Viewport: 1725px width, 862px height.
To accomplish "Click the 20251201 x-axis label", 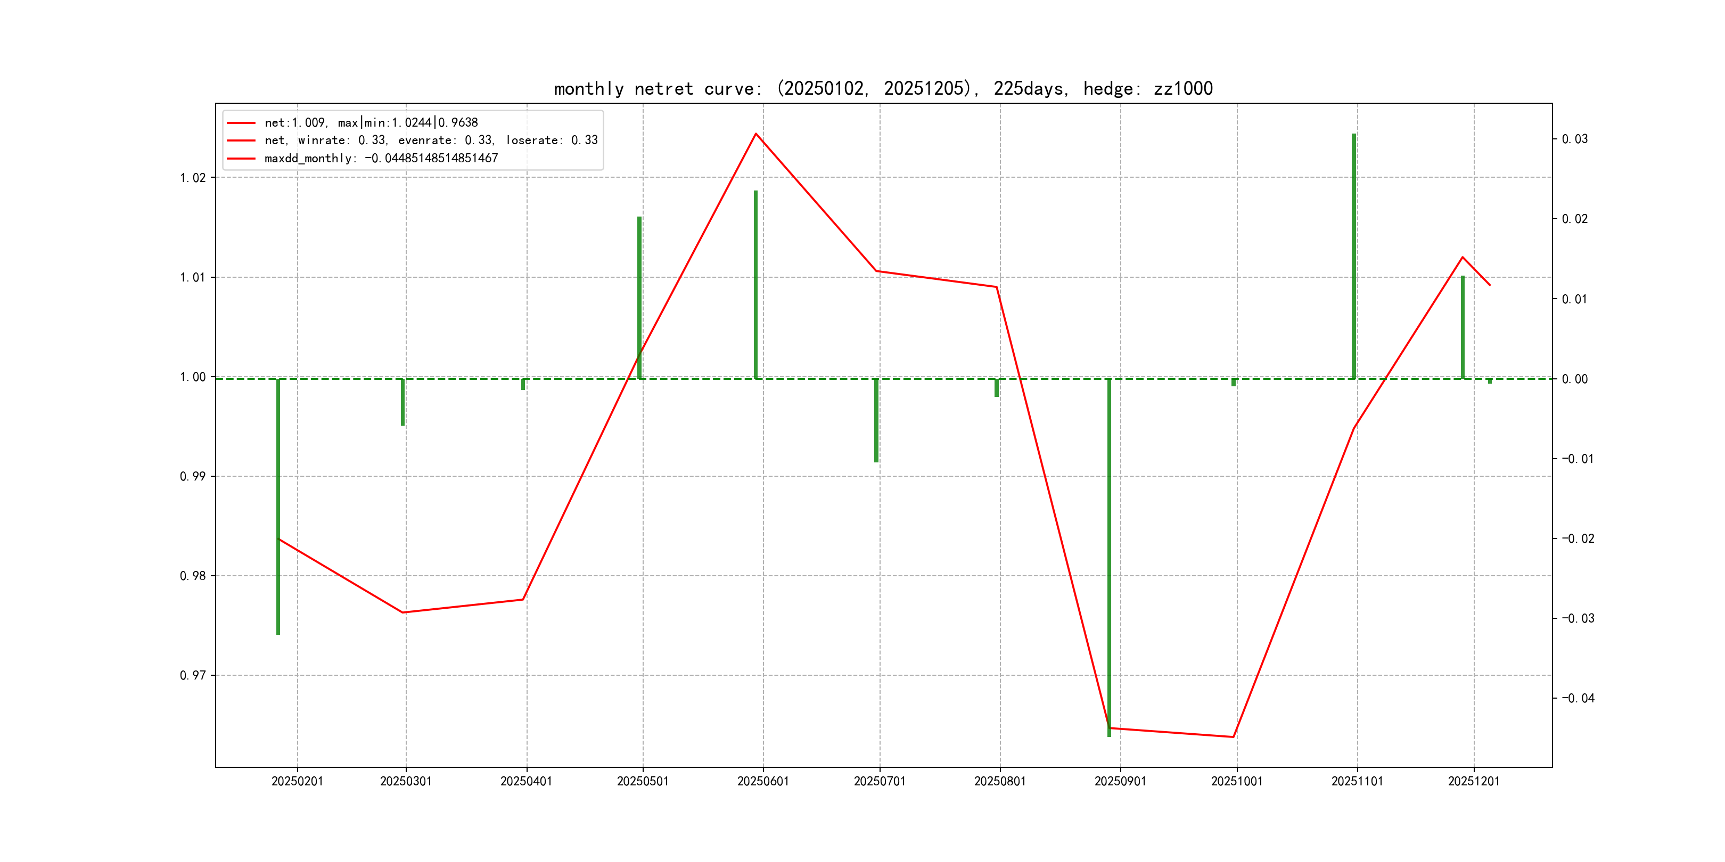I will [x=1474, y=781].
